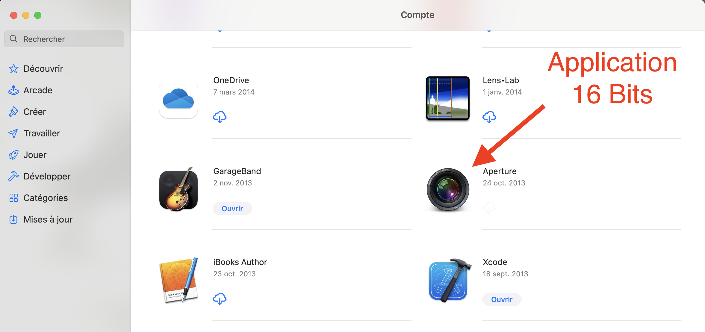
Task: Click the Aperture camera lens icon
Action: 448,189
